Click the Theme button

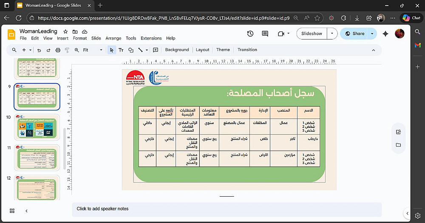point(223,50)
